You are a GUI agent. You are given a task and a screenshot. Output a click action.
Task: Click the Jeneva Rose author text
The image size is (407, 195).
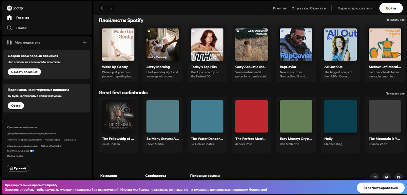point(245,144)
